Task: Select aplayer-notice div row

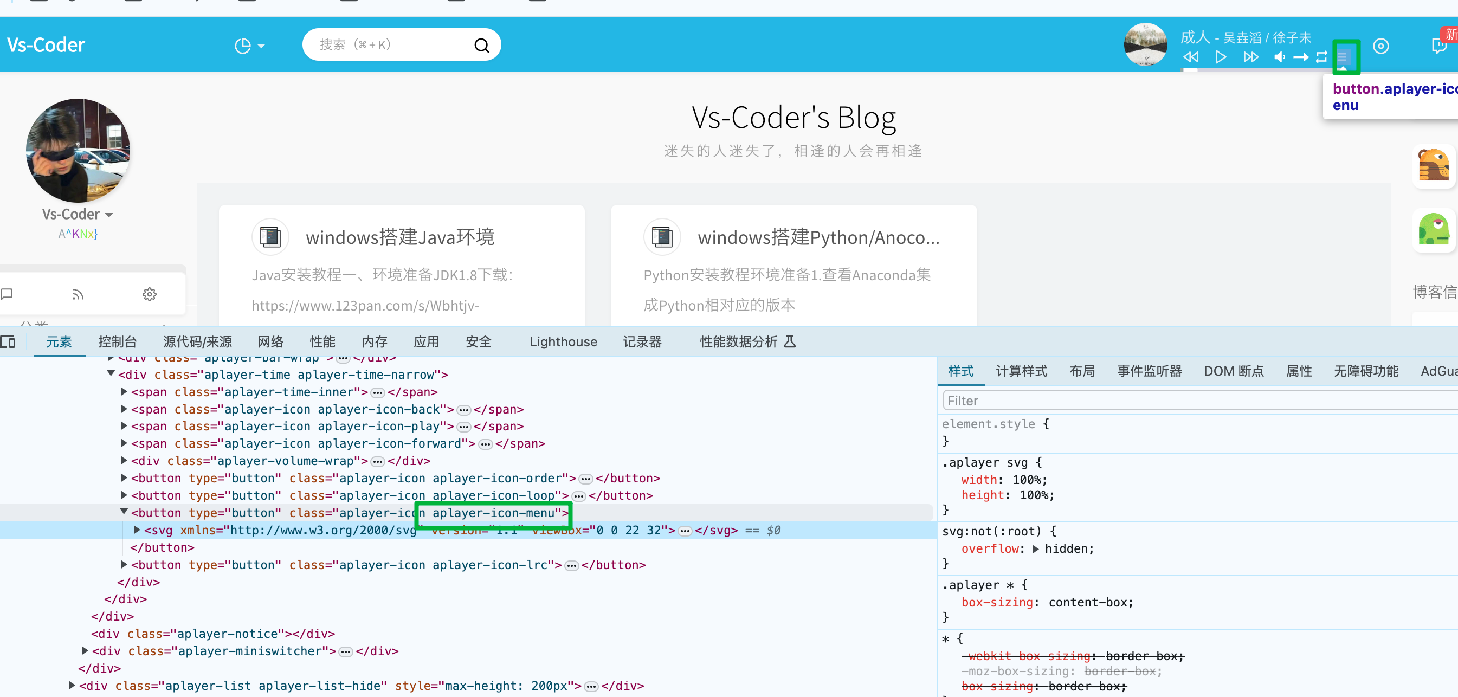Action: [x=213, y=634]
